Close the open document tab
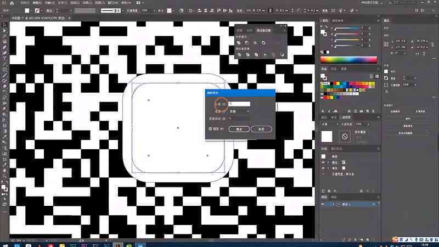Viewport: 439px width, 247px height. click(x=70, y=18)
